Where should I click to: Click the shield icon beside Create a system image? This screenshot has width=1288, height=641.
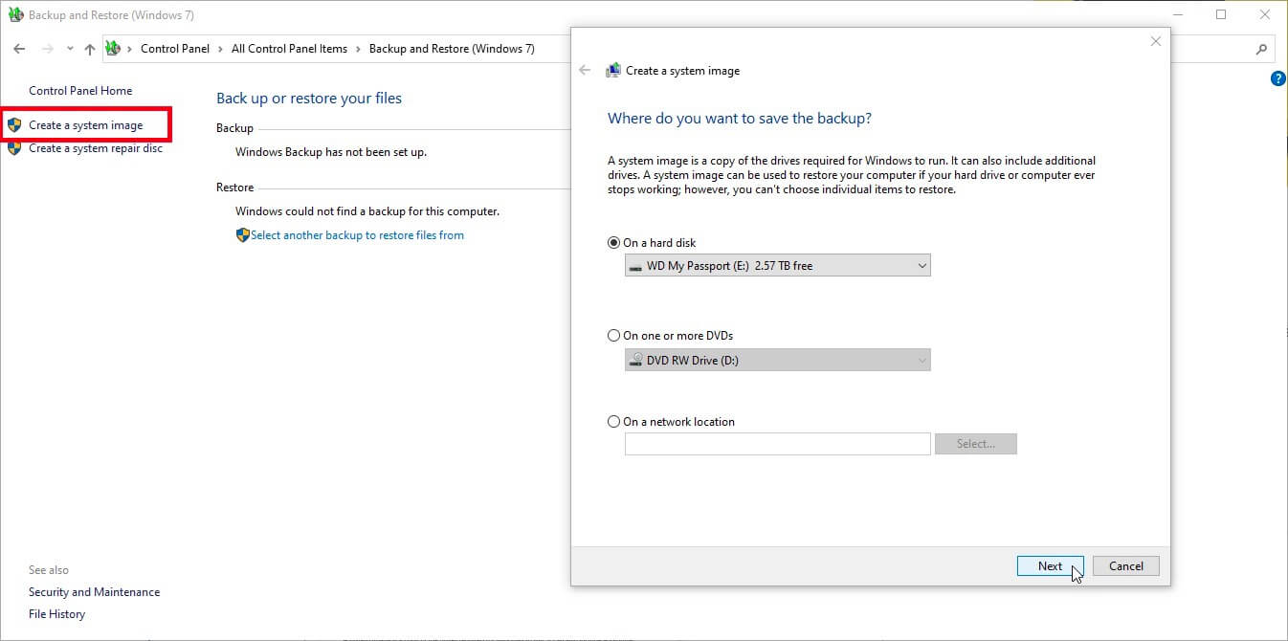pos(12,124)
